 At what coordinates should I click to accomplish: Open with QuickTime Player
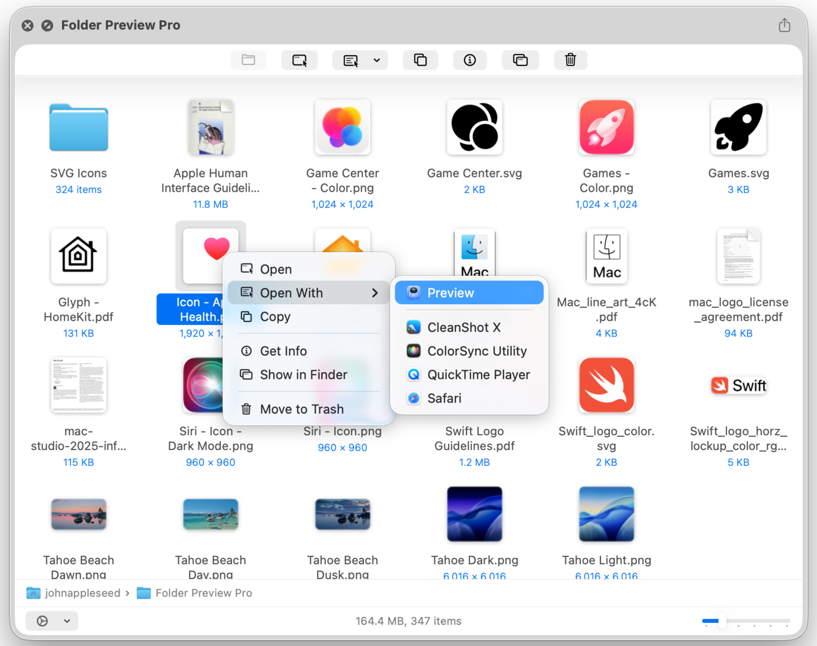[469, 375]
